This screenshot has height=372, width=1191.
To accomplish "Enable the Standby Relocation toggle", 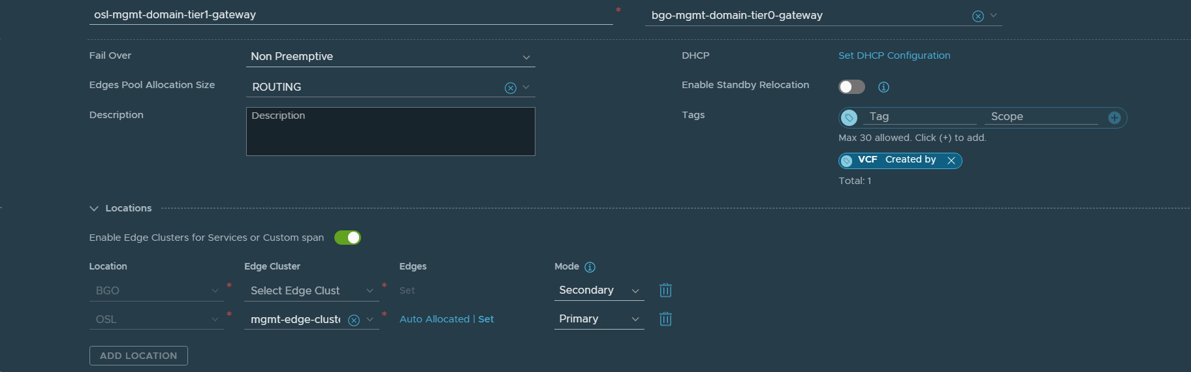I will (851, 87).
